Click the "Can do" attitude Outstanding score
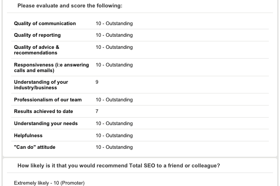Image resolution: width=280 pixels, height=186 pixels. coord(114,147)
